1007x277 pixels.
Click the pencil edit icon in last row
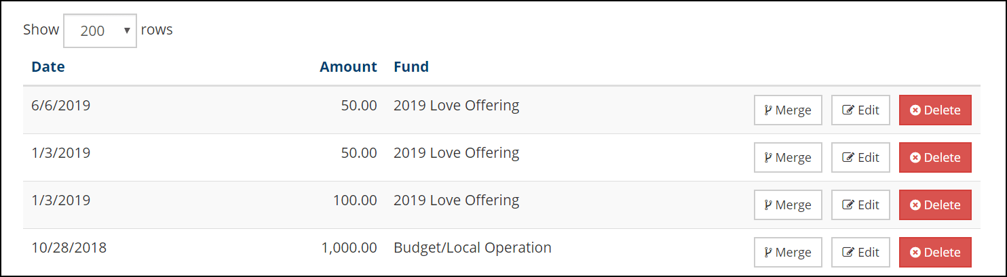[x=848, y=253]
